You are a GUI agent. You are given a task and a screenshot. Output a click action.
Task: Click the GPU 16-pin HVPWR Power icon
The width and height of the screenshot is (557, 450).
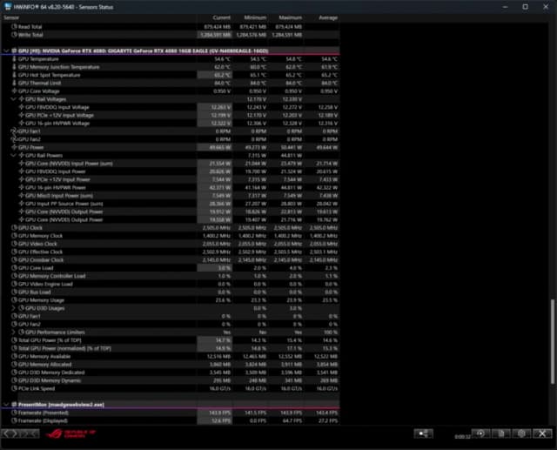pos(21,187)
